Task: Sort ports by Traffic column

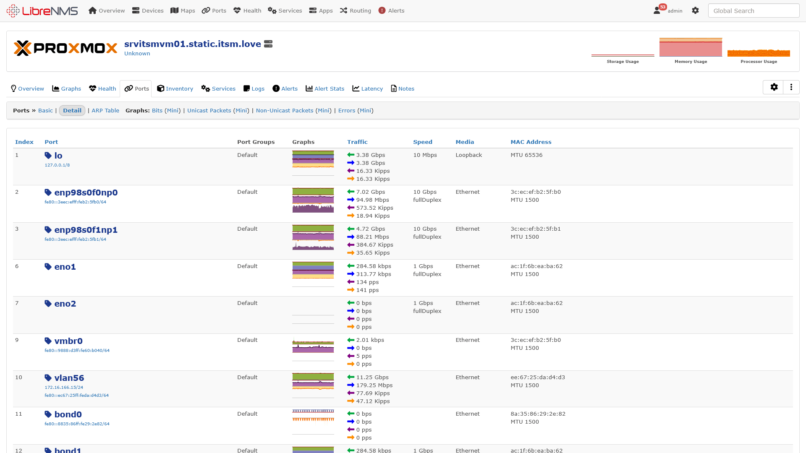Action: click(357, 142)
